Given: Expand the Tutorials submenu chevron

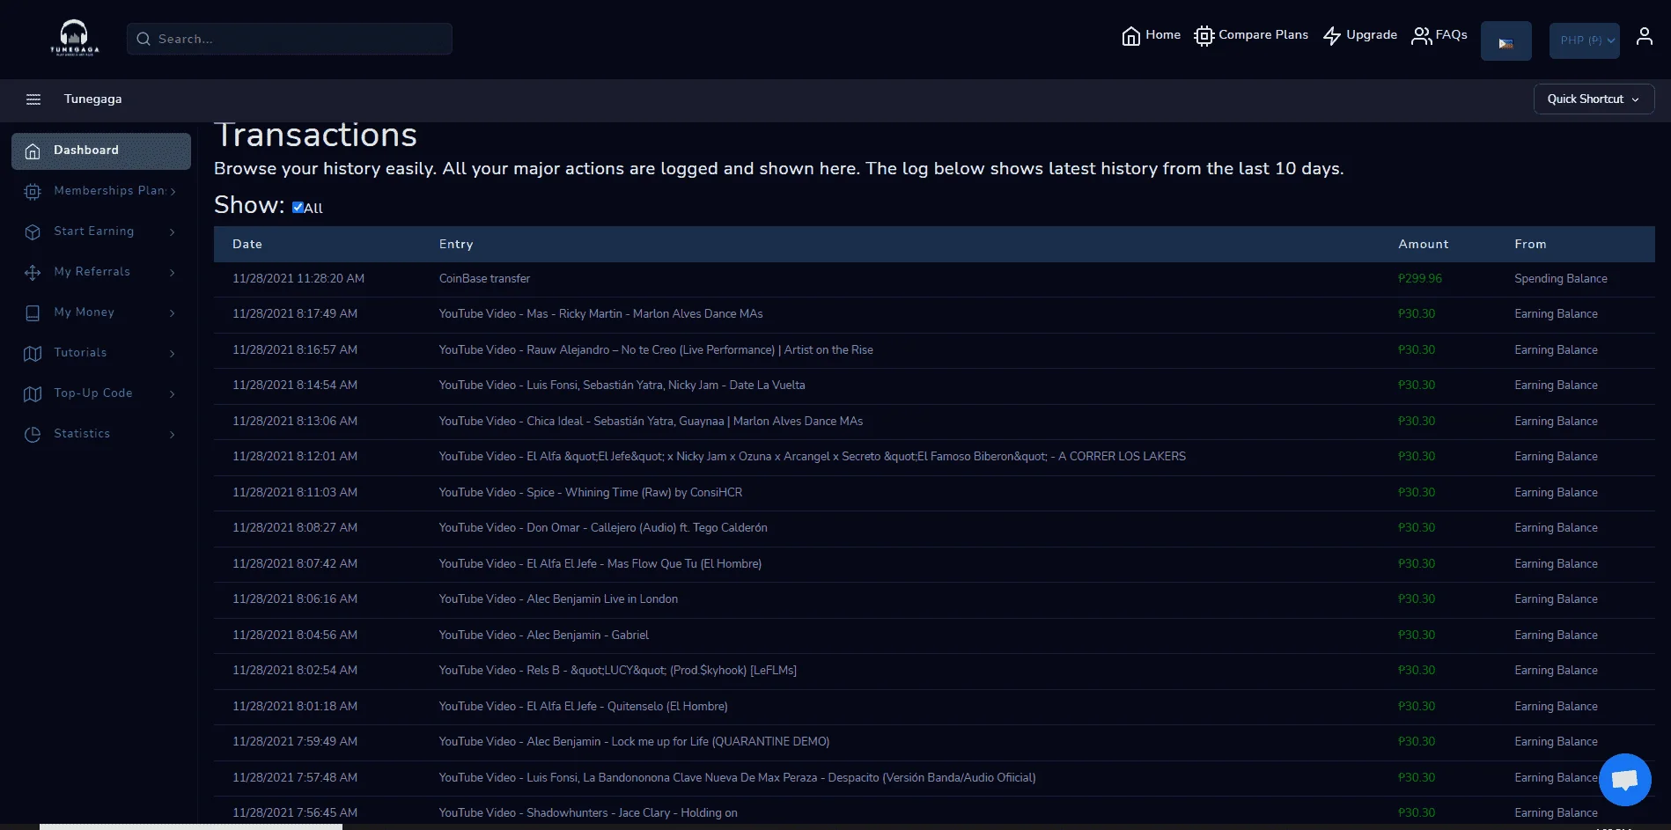Looking at the screenshot, I should tap(173, 354).
